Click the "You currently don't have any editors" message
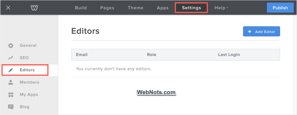 (x=114, y=69)
